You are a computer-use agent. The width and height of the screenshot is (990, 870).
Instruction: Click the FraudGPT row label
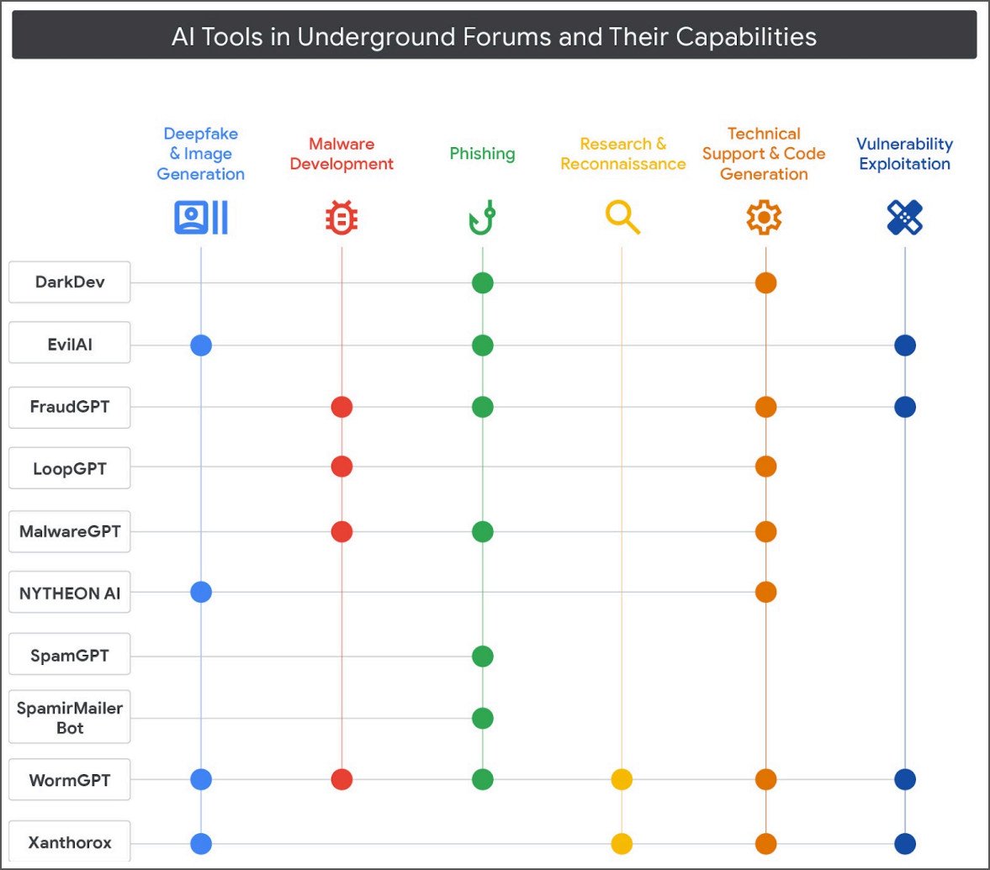tap(70, 407)
